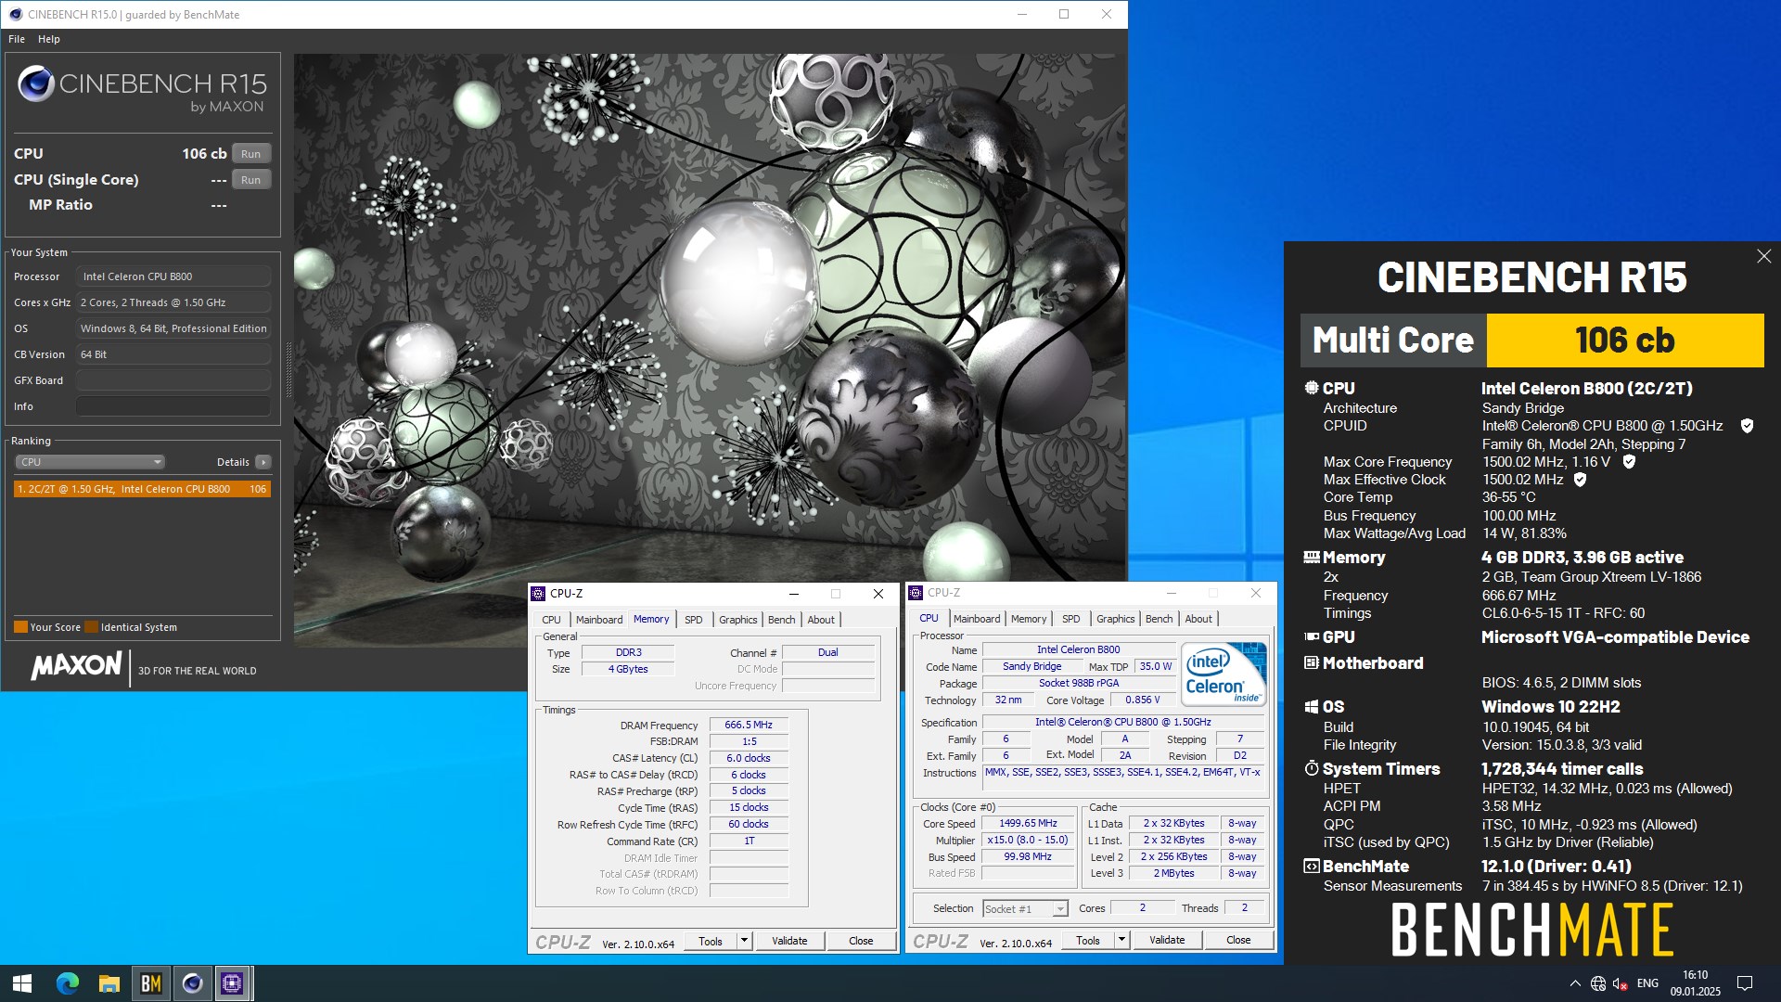Open Bench tab in left CPU-Z window
The width and height of the screenshot is (1781, 1002).
781,620
